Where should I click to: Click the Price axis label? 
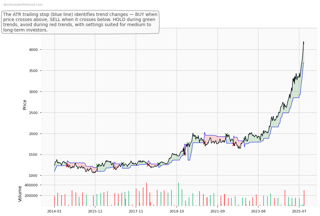pyautogui.click(x=25, y=104)
